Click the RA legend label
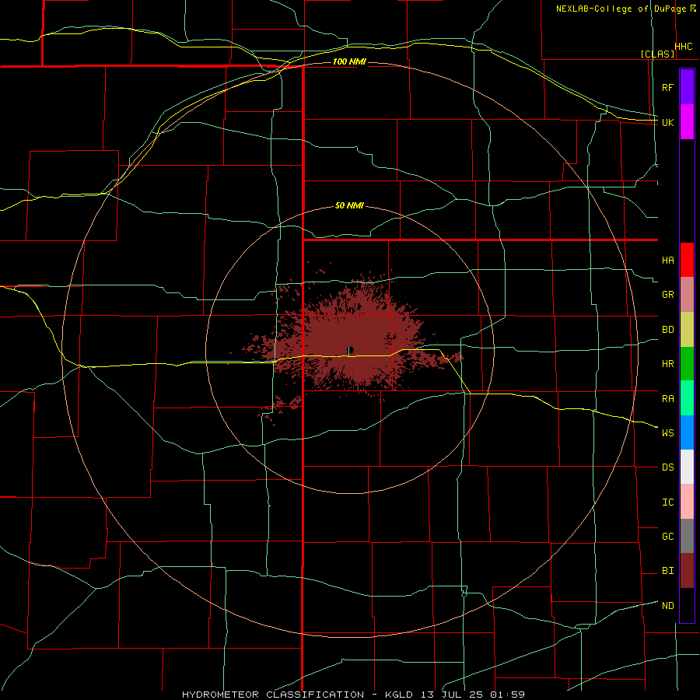 (667, 399)
